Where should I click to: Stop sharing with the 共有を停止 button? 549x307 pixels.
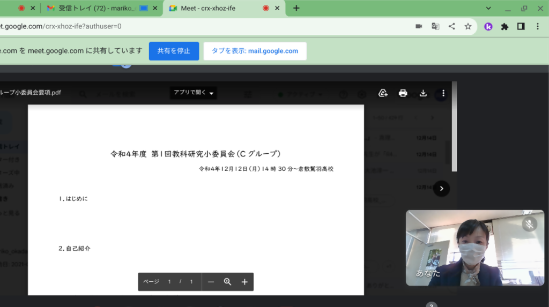[x=174, y=51]
